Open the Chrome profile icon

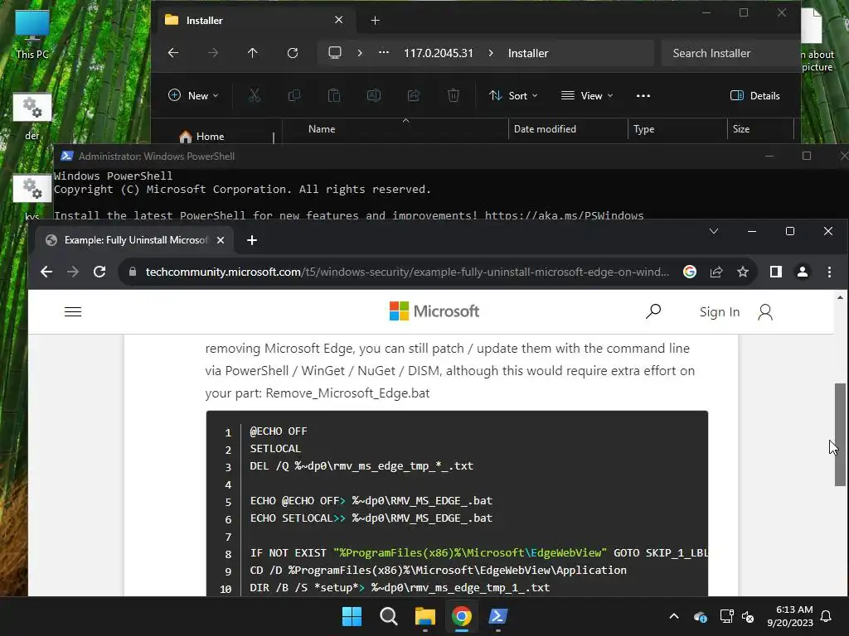point(803,272)
